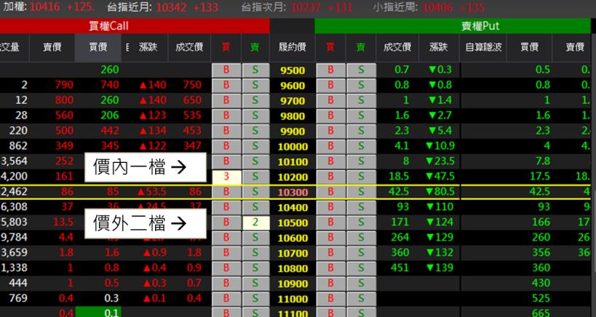Click the Call B button for strike 10300
The height and width of the screenshot is (317, 596).
point(226,192)
